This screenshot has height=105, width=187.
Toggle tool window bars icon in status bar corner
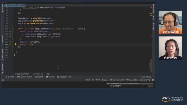(3, 80)
